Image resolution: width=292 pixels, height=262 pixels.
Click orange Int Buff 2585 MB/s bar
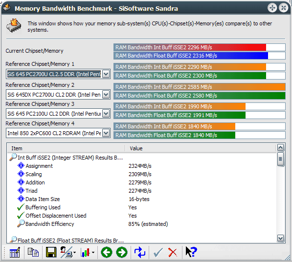click(200, 87)
